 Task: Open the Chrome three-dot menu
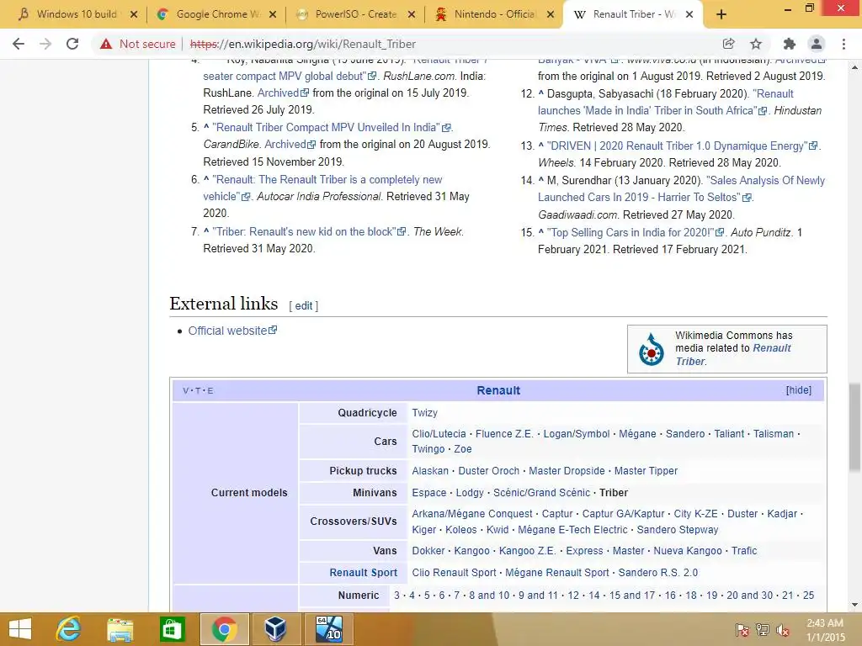pyautogui.click(x=843, y=44)
